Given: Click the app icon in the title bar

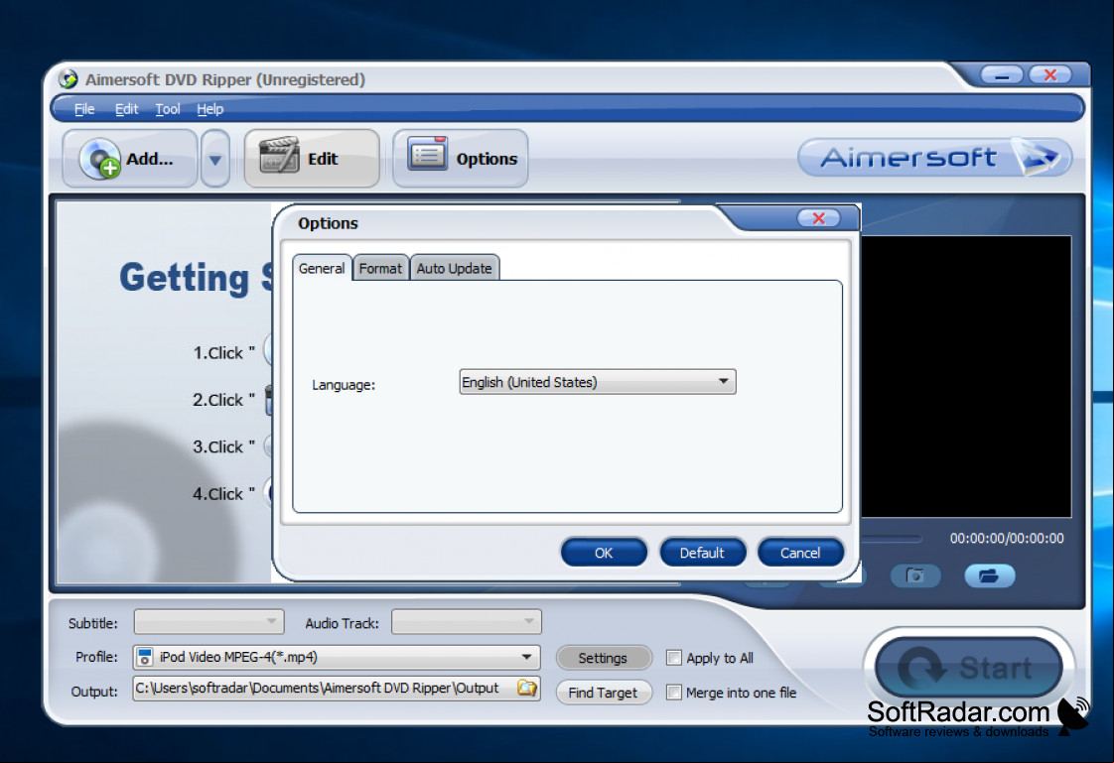Looking at the screenshot, I should coord(69,78).
